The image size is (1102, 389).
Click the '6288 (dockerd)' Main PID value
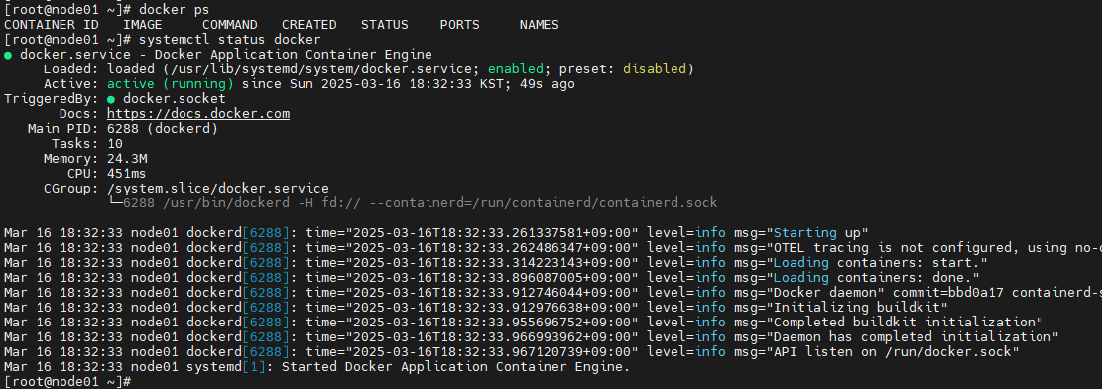pos(163,129)
